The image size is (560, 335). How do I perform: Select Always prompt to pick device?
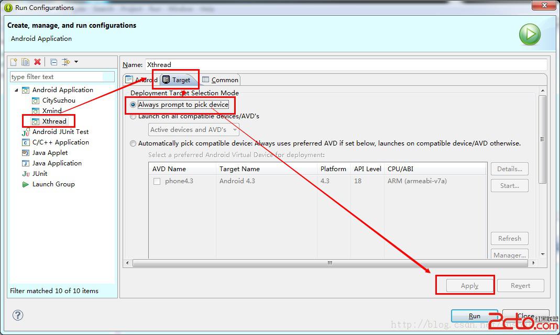179,105
